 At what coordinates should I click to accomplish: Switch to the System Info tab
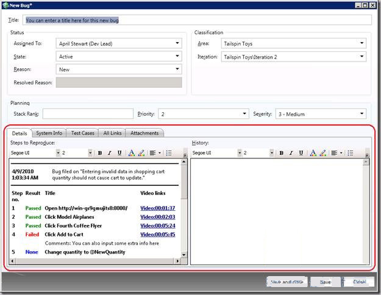tap(49, 133)
